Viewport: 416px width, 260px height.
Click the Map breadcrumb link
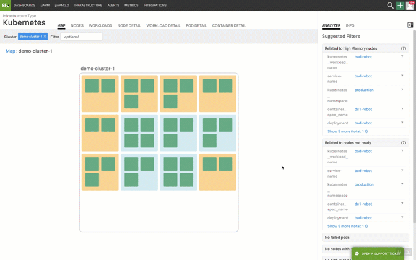(x=10, y=51)
